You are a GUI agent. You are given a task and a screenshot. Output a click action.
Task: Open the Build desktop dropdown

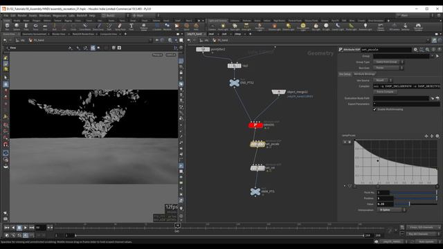pyautogui.click(x=116, y=15)
